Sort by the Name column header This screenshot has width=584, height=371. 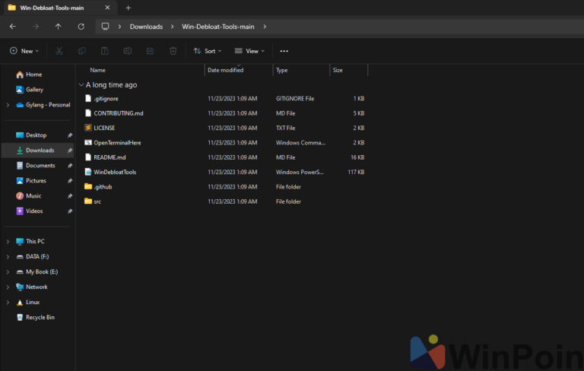[97, 70]
